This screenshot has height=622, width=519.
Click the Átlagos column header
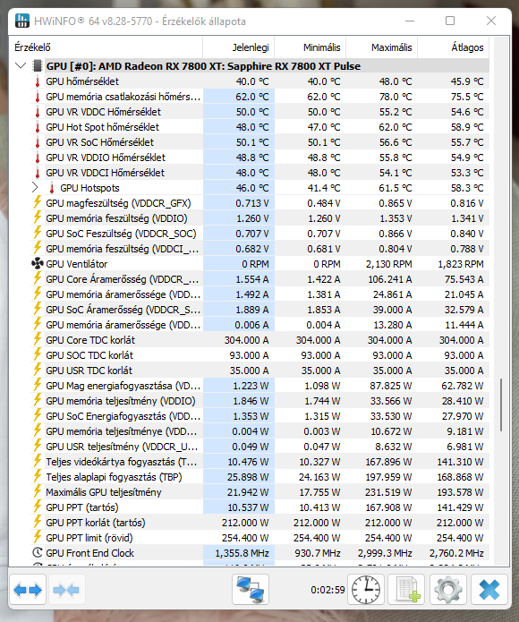point(453,47)
